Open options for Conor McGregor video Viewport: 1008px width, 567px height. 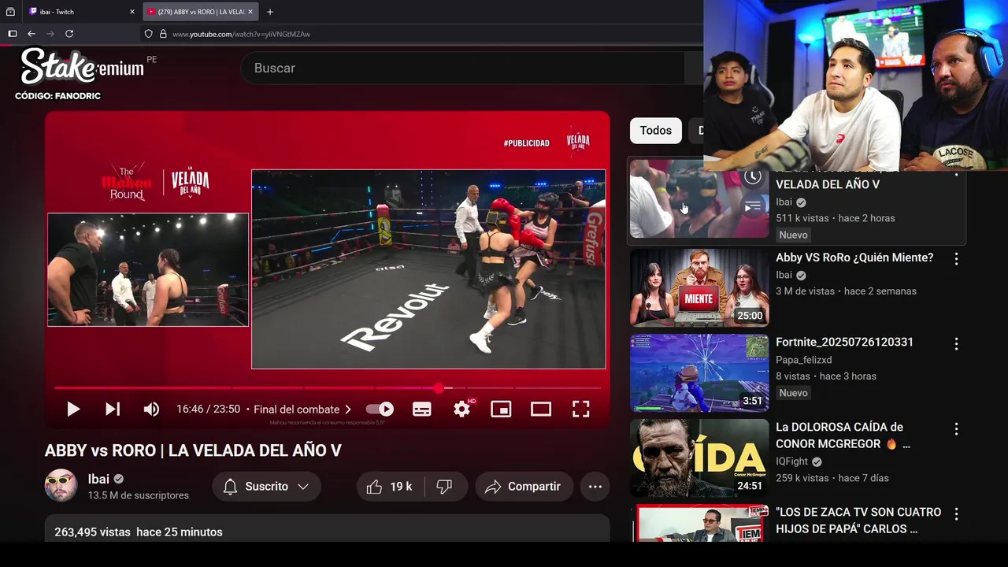956,428
